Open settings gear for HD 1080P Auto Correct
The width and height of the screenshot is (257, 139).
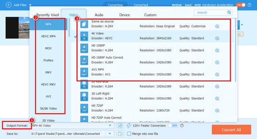click(x=217, y=62)
